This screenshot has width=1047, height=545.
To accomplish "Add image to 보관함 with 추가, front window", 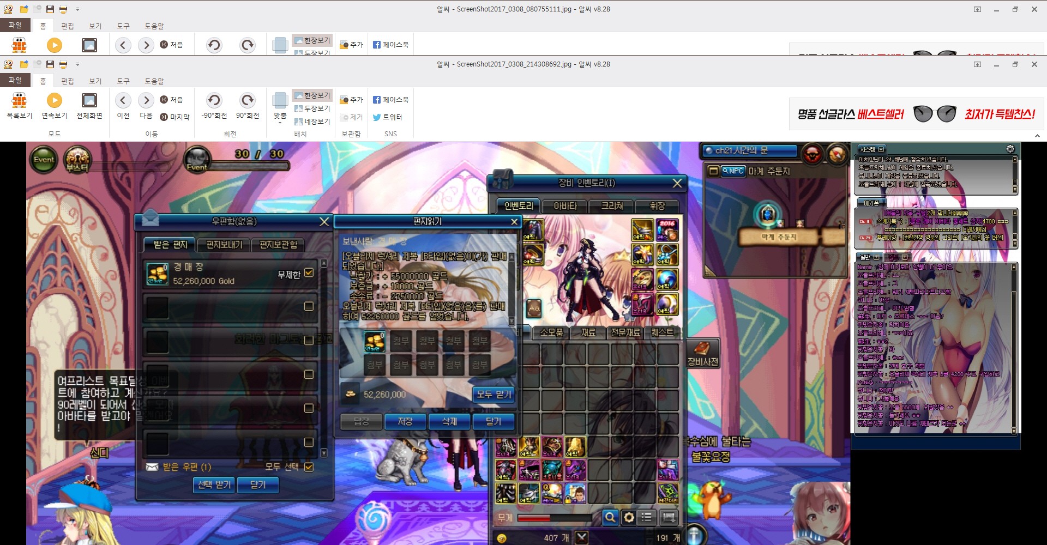I will [352, 100].
